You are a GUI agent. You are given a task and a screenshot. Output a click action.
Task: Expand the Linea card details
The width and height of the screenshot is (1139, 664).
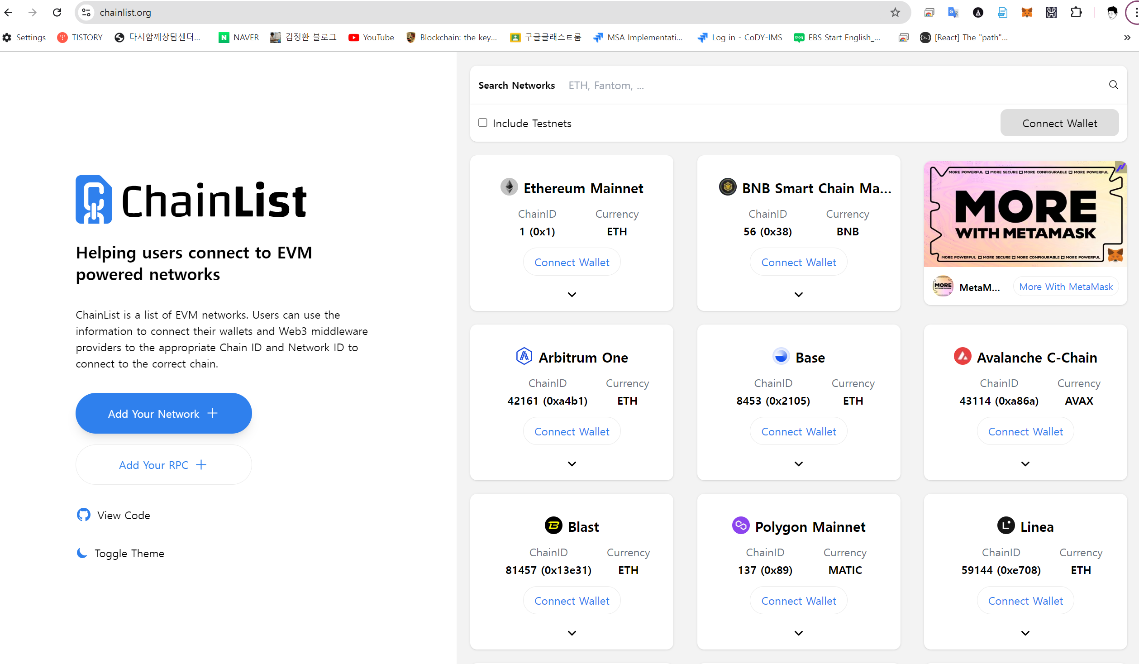(1025, 633)
